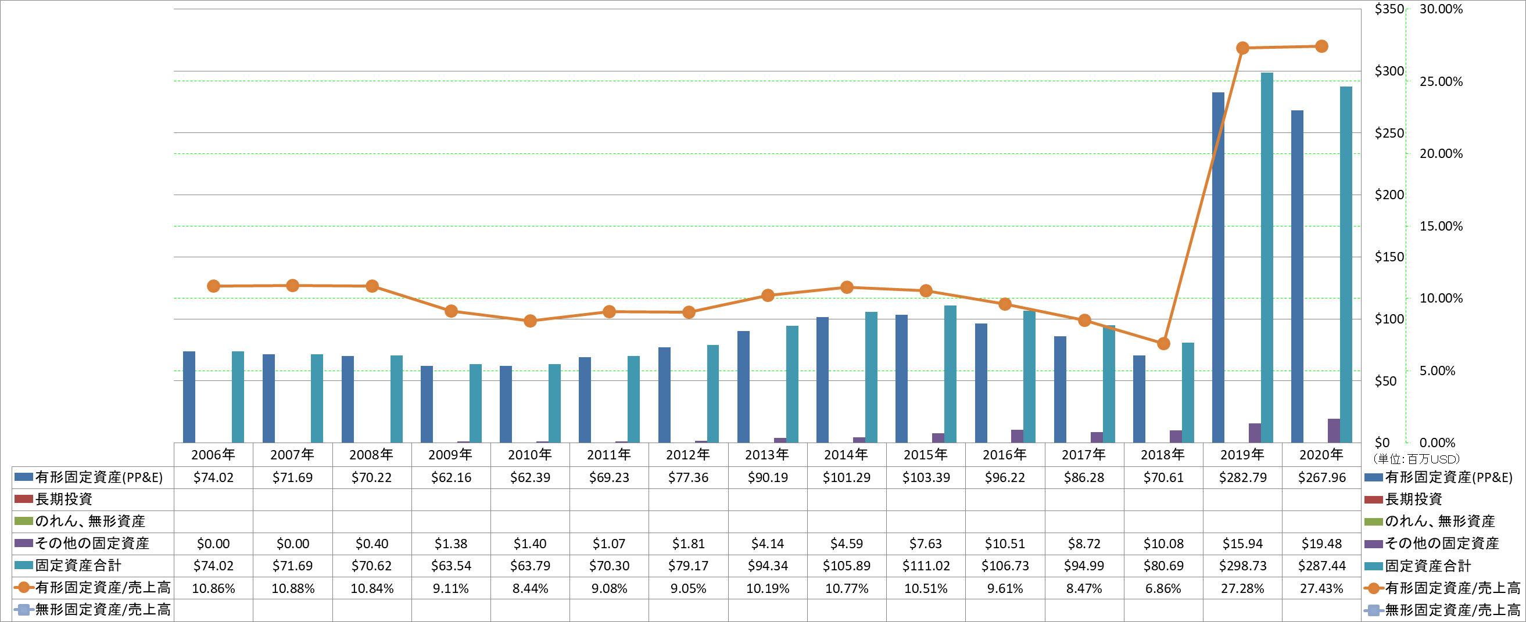
Task: Select the 2010年 orange data point
Action: [x=530, y=321]
